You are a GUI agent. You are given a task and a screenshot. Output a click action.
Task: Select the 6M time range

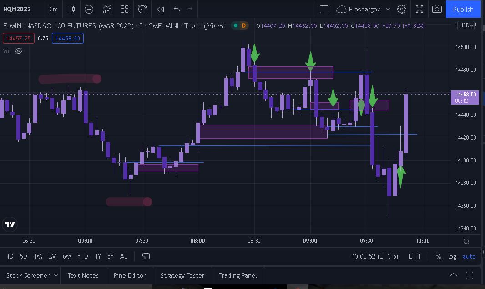[67, 256]
